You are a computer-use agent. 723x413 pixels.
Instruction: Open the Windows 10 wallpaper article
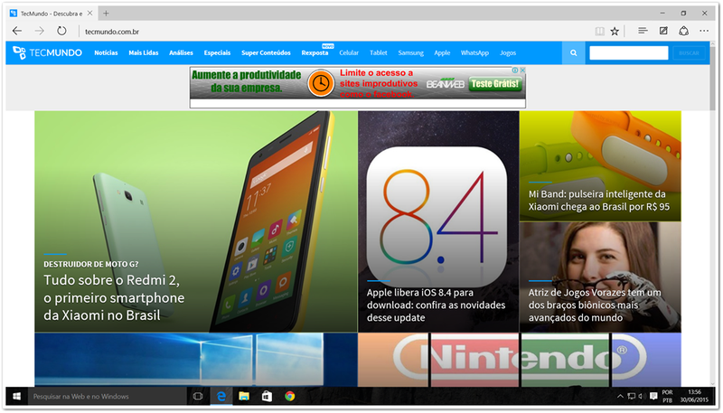196,360
